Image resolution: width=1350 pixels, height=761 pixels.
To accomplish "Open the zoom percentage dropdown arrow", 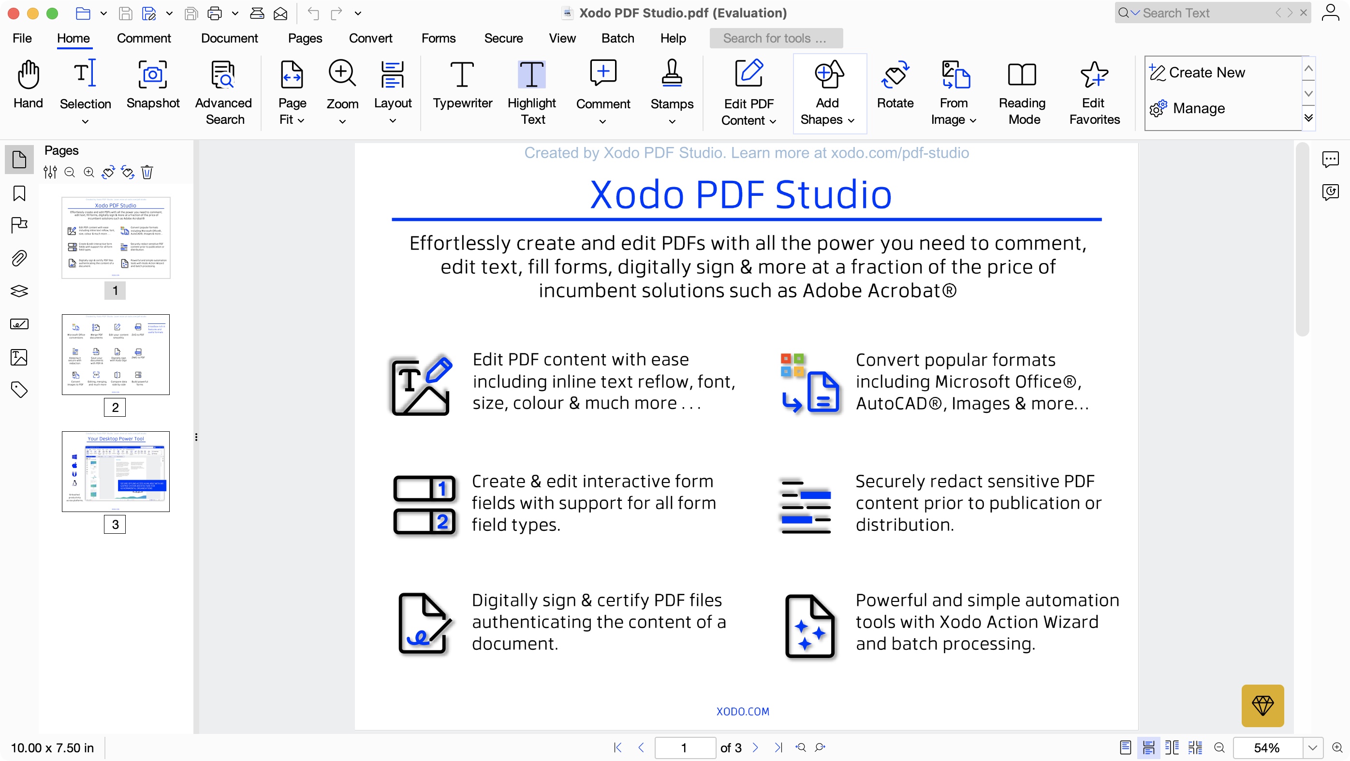I will point(1312,747).
